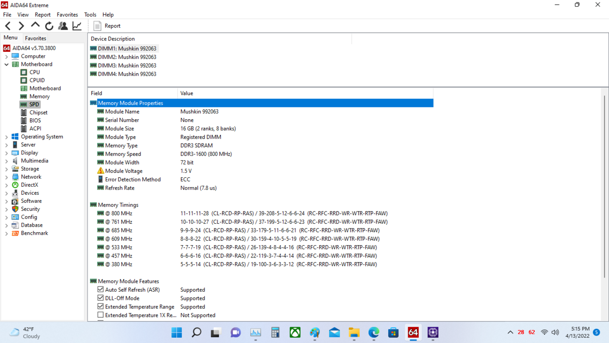The height and width of the screenshot is (343, 609).
Task: Click the Report button on the toolbar
Action: click(x=107, y=26)
